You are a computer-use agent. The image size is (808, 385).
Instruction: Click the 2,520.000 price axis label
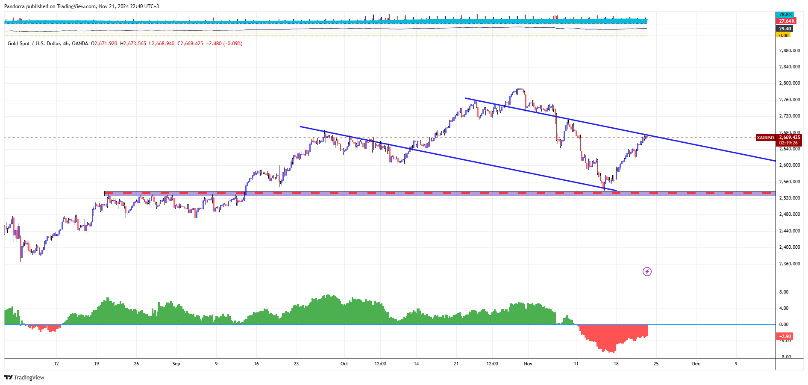click(790, 198)
